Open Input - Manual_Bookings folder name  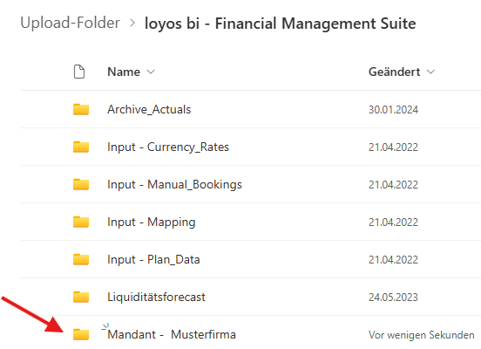click(x=174, y=185)
